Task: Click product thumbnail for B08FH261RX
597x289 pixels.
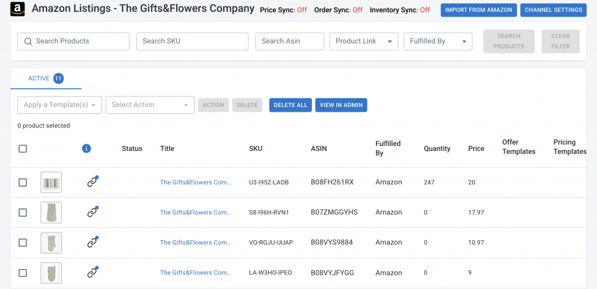Action: (x=51, y=182)
